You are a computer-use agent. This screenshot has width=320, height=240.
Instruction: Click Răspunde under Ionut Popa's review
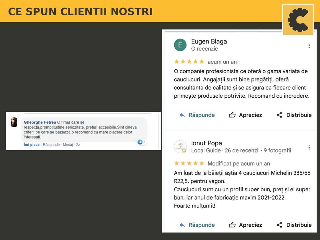coord(202,225)
